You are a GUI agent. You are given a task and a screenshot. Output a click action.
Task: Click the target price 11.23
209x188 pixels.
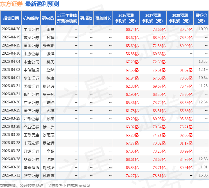203,86
